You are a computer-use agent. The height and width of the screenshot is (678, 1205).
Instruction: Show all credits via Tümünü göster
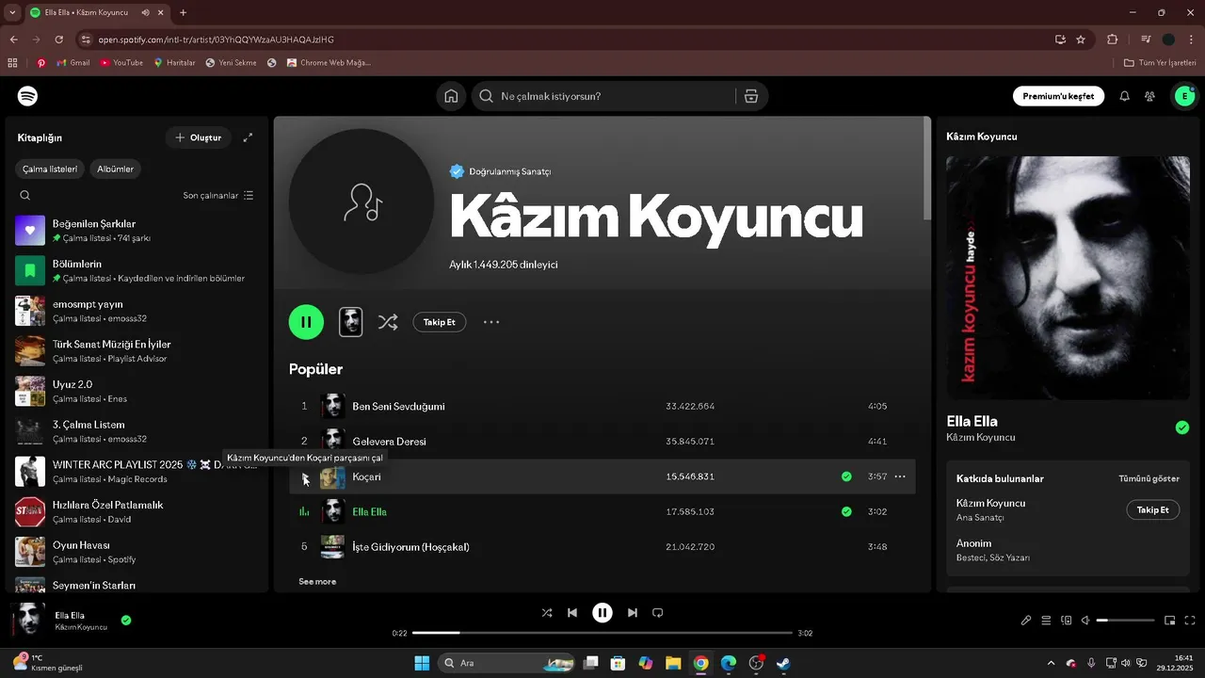pyautogui.click(x=1149, y=479)
